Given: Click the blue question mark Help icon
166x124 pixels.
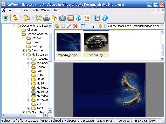Looking at the screenshot, I should [105, 18].
